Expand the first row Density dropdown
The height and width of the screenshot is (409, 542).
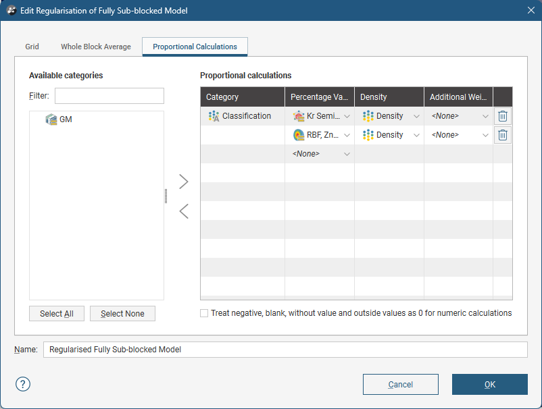(x=416, y=116)
